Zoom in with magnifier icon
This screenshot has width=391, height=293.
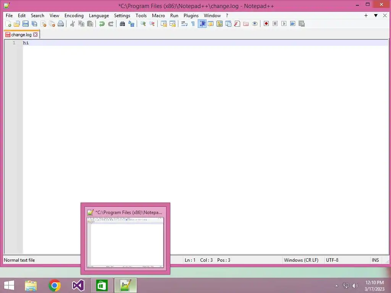click(x=143, y=24)
